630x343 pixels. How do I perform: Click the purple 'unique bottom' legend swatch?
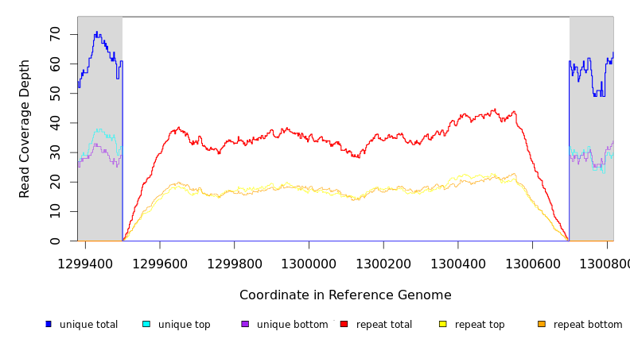pos(245,324)
